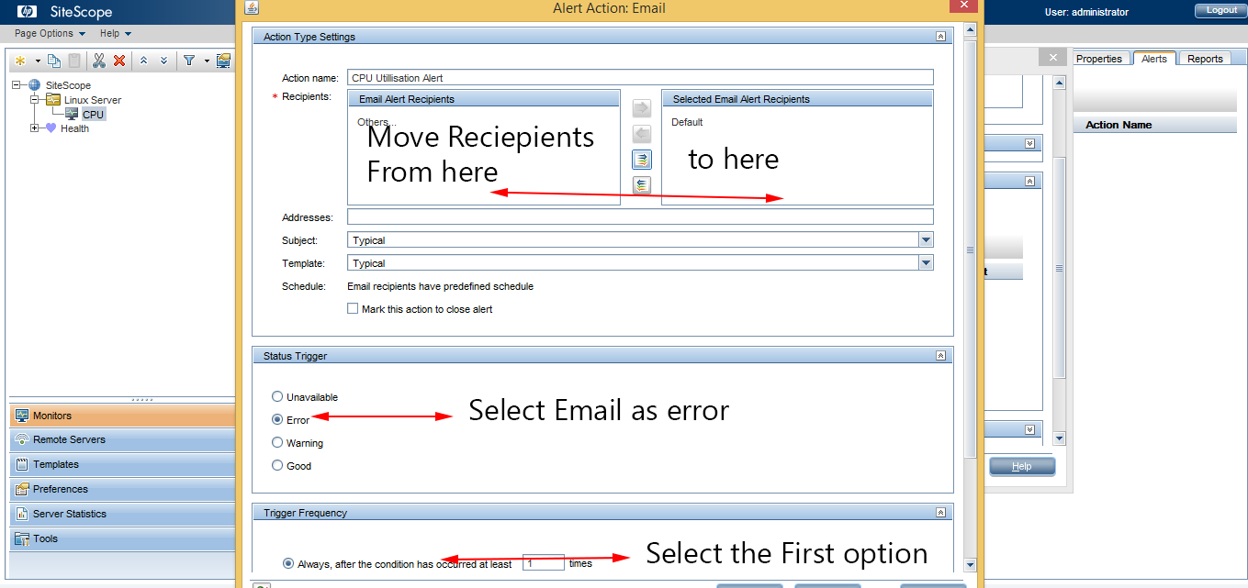Switch to the Properties tab
This screenshot has height=588, width=1248.
coord(1099,59)
